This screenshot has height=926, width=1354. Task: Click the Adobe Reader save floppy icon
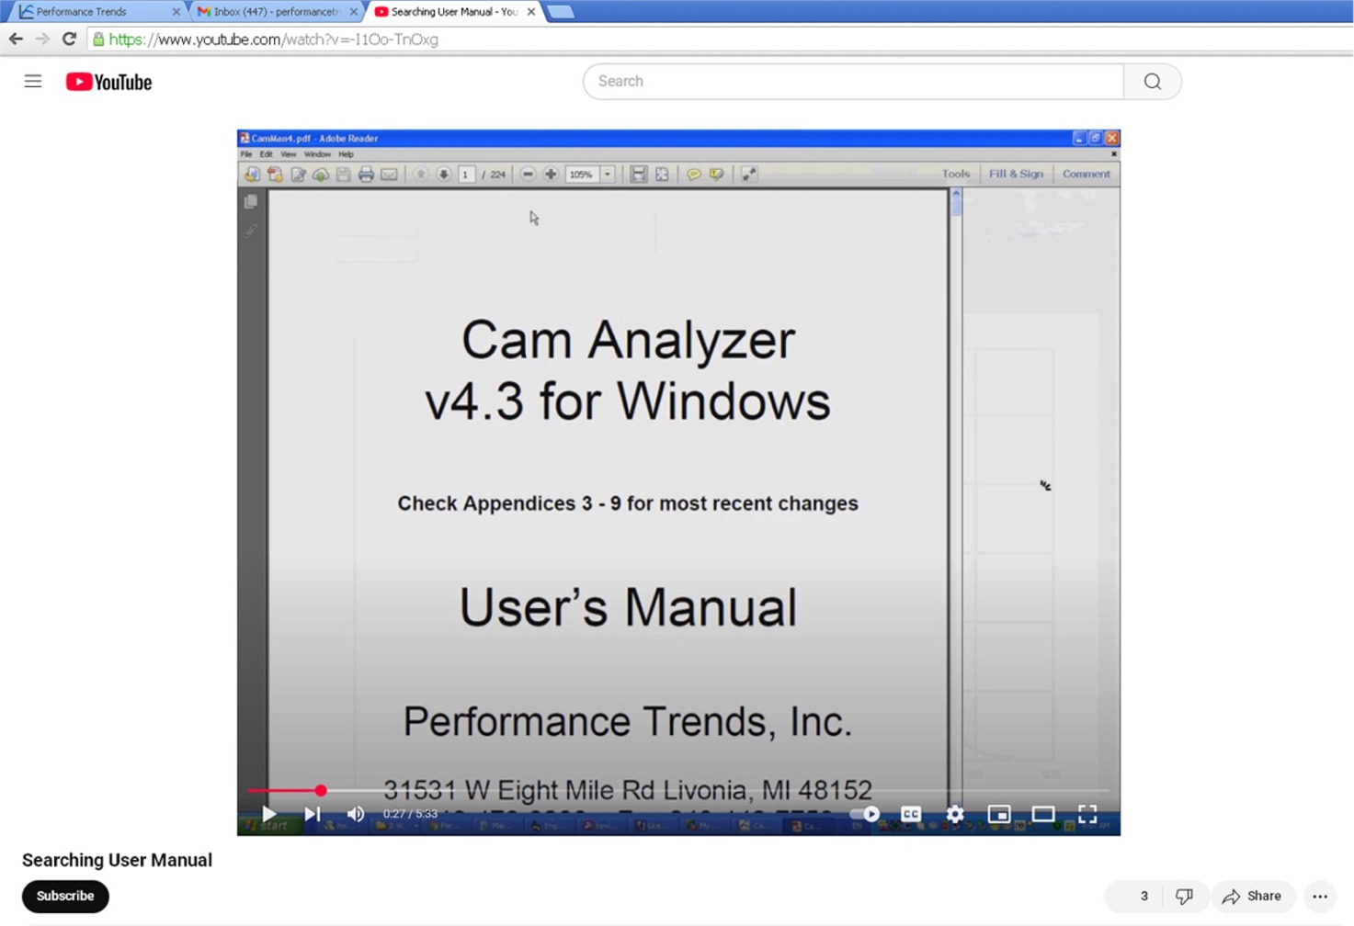coord(343,175)
